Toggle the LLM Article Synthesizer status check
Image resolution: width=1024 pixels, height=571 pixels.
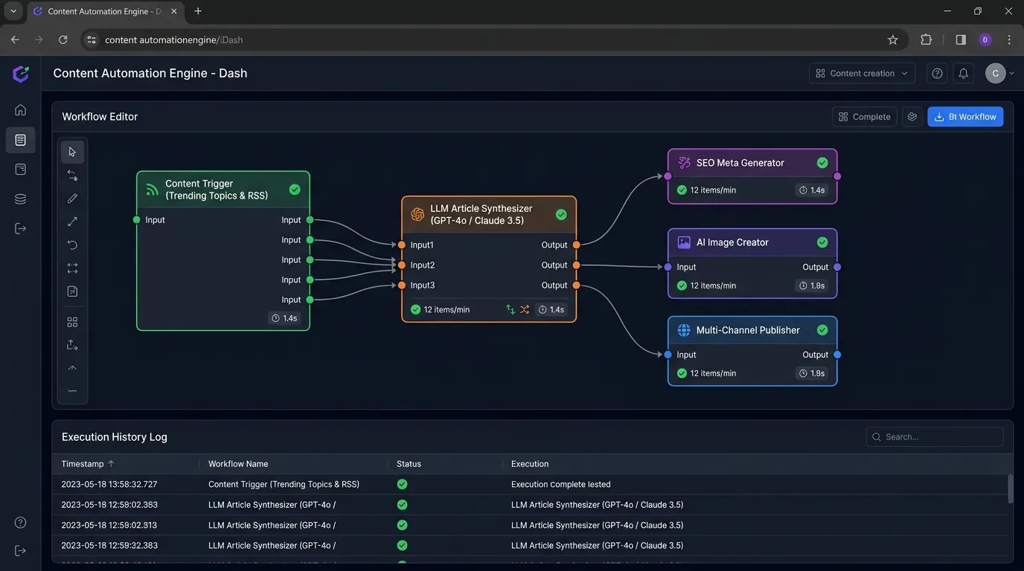pyautogui.click(x=561, y=214)
